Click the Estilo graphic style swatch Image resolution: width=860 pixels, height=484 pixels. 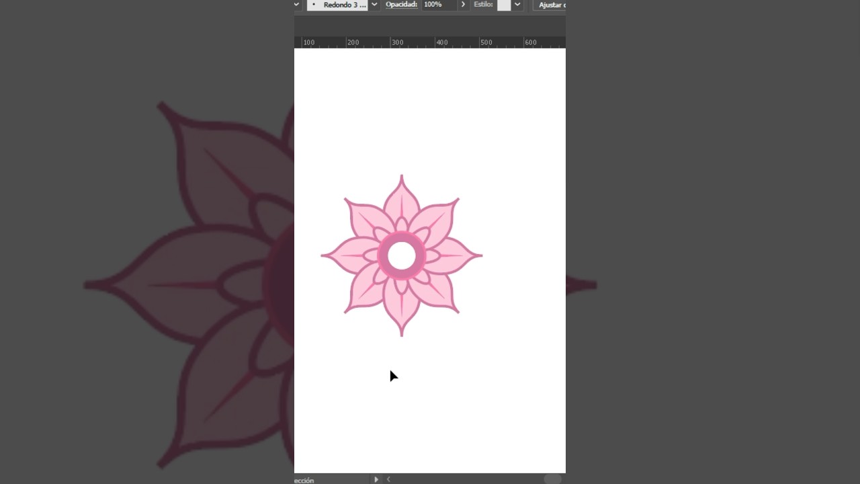tap(504, 5)
